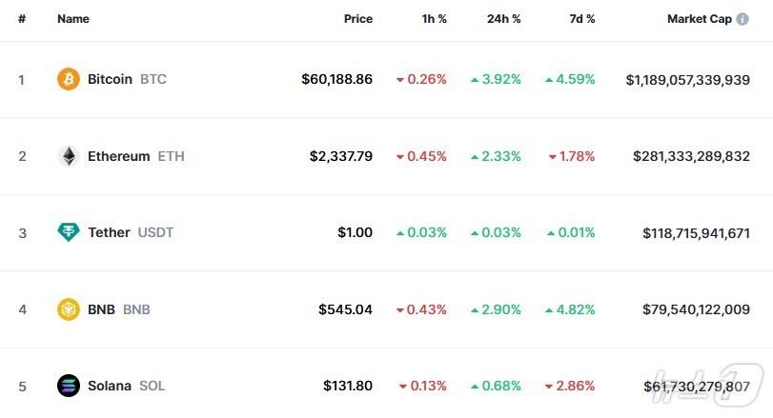Click the Solana logo icon
This screenshot has width=773, height=418.
(x=69, y=386)
